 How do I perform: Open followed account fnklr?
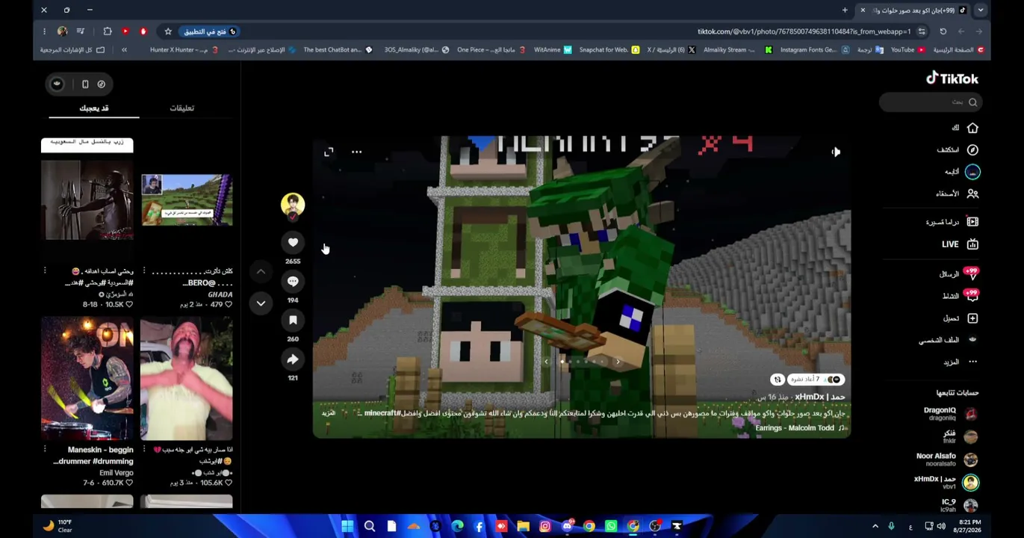point(960,436)
